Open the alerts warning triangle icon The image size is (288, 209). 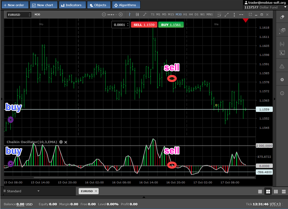pos(282,66)
